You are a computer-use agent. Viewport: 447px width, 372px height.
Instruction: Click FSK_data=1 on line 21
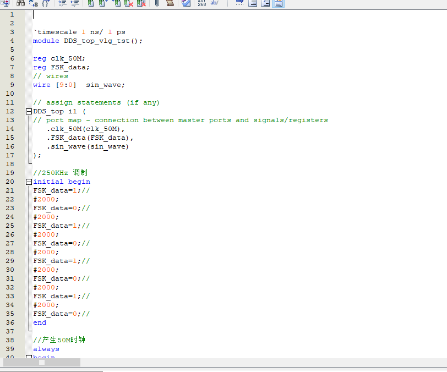(55, 191)
